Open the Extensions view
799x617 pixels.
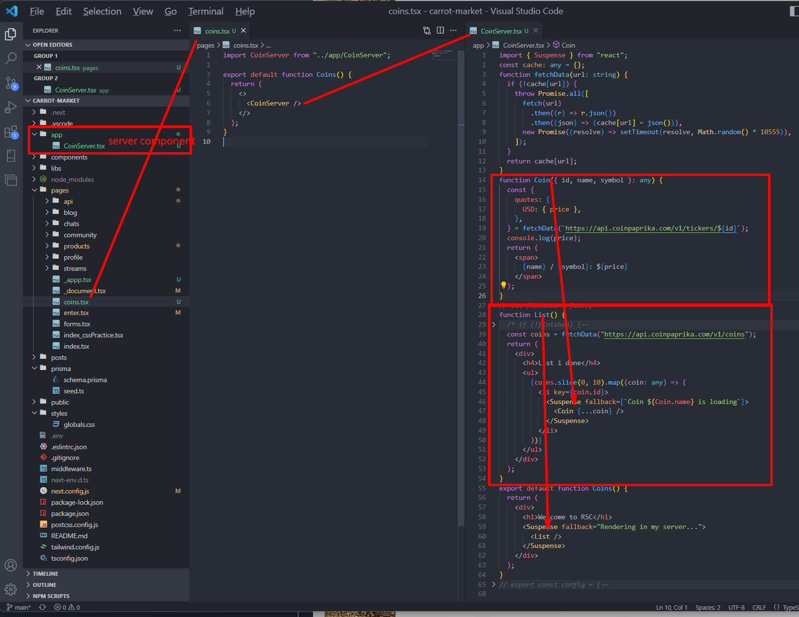(x=11, y=132)
